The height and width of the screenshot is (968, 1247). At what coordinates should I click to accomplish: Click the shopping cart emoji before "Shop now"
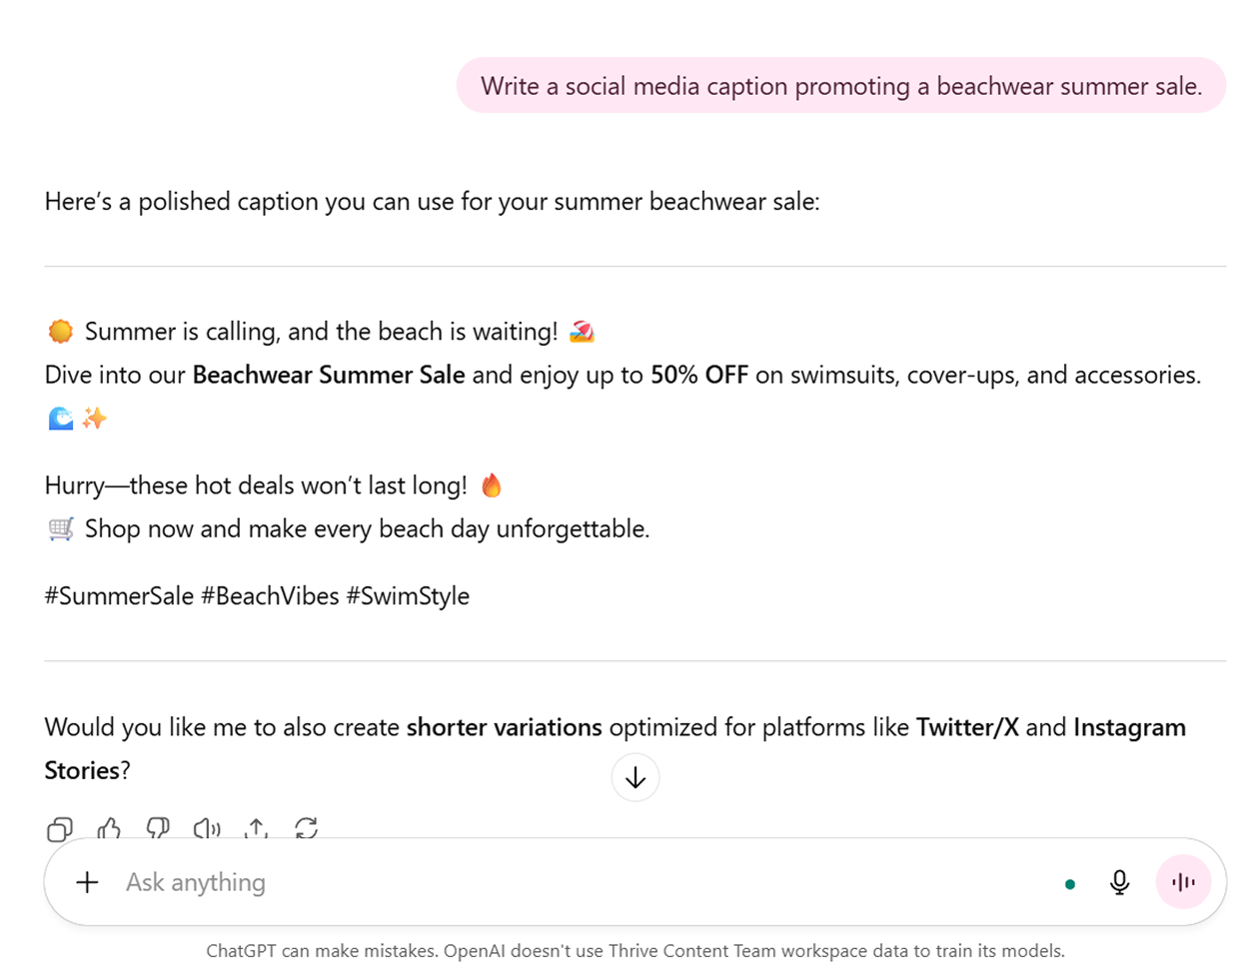[61, 529]
